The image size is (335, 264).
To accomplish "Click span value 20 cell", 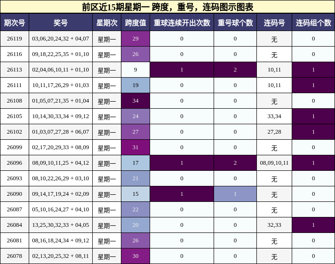I will (136, 225).
